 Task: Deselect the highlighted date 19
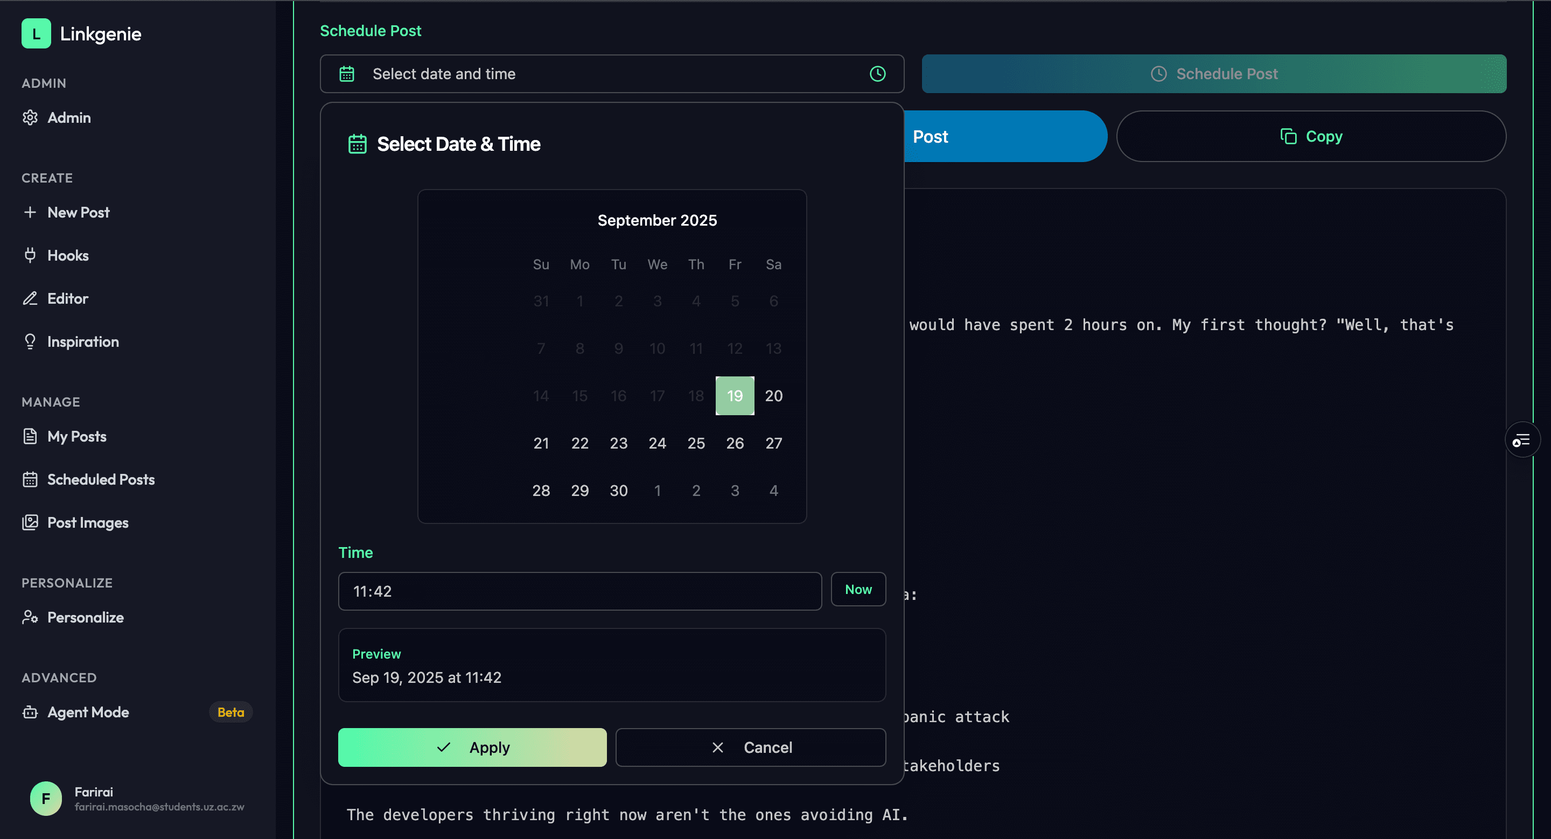coord(735,395)
